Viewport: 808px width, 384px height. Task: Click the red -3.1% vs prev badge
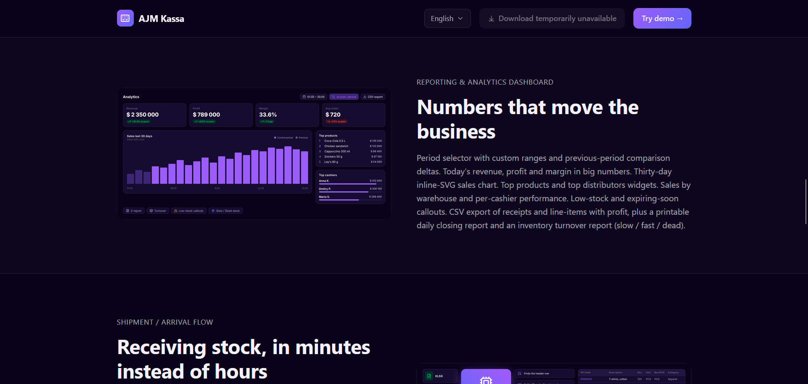pos(336,122)
